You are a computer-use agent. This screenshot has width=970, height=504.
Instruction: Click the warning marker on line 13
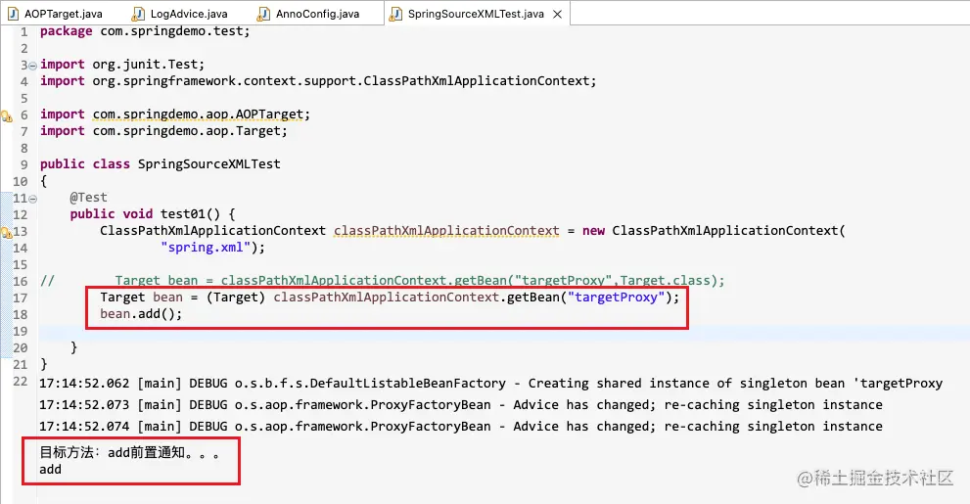[6, 232]
